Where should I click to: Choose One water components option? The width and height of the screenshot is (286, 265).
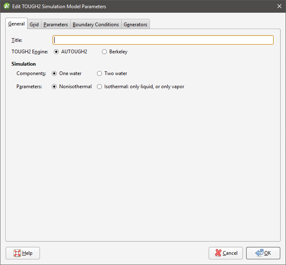point(54,73)
